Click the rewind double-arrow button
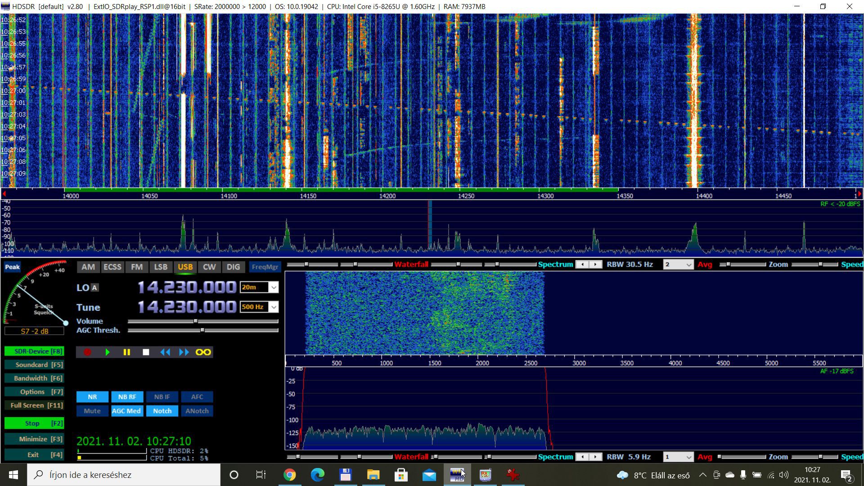 pyautogui.click(x=165, y=352)
